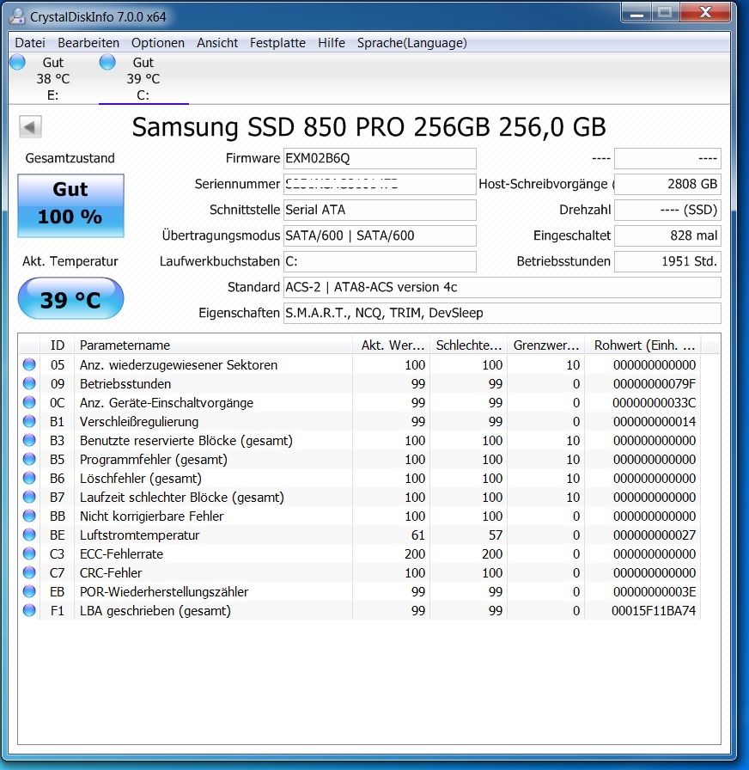Image resolution: width=749 pixels, height=770 pixels.
Task: Open the Festplatte menu
Action: pyautogui.click(x=277, y=43)
